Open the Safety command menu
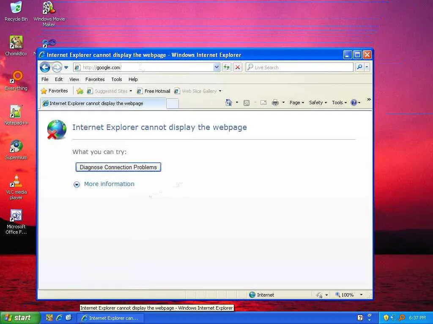Screen dimensions: 433x324 (318, 103)
